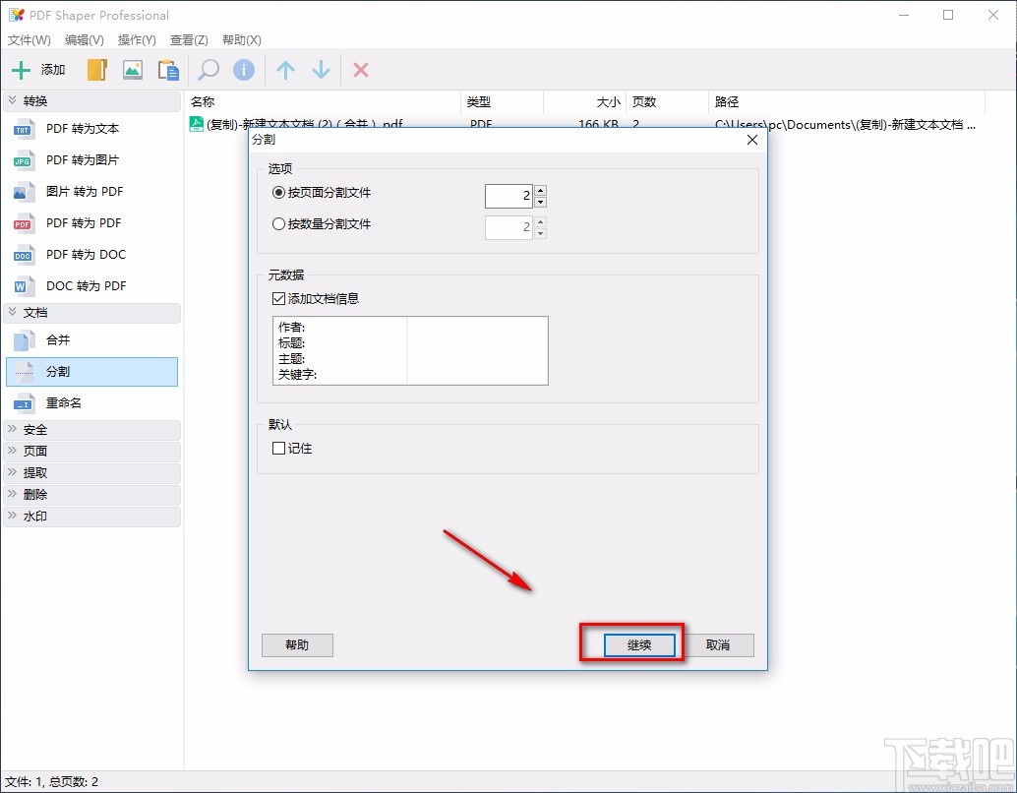
Task: Check the 记住 checkbox
Action: coord(279,449)
